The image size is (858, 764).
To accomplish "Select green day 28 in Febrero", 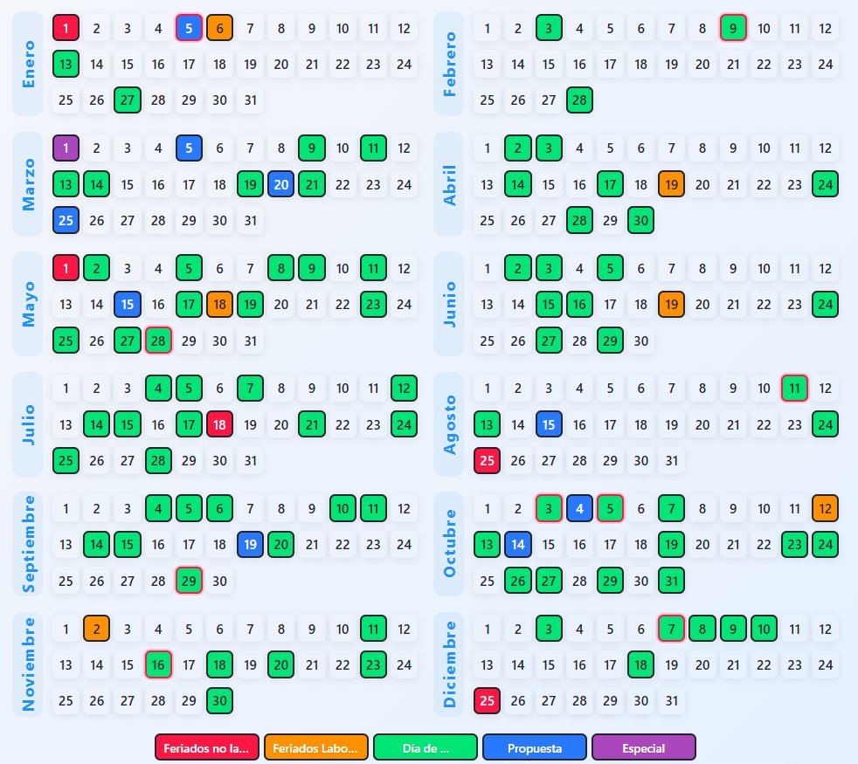I will click(x=579, y=100).
